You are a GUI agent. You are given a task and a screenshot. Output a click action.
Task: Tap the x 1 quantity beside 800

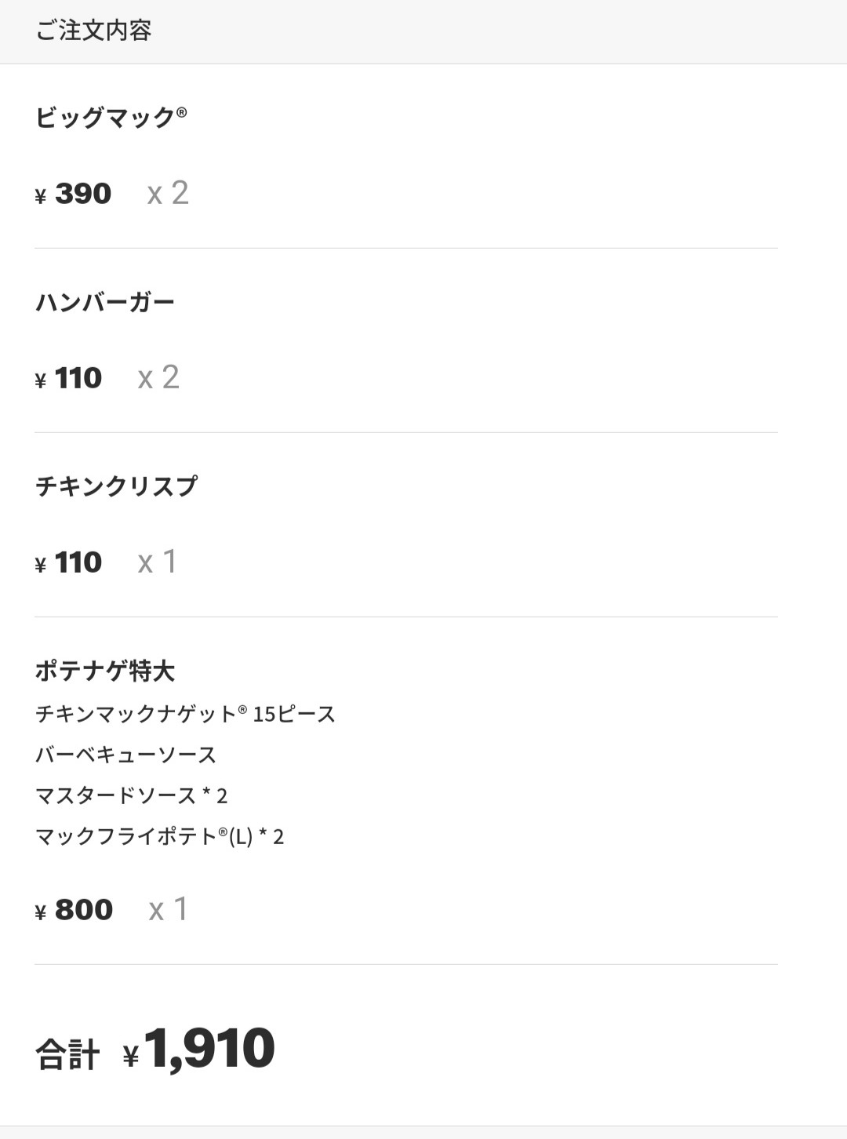tap(169, 909)
